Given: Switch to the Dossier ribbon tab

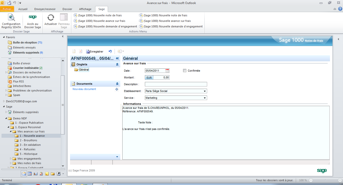Looking at the screenshot, I should pos(67,9).
